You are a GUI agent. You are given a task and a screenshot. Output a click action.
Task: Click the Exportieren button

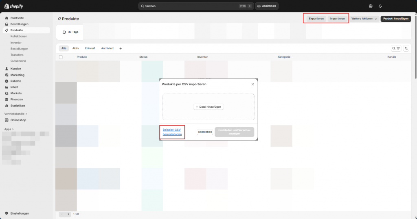click(316, 19)
